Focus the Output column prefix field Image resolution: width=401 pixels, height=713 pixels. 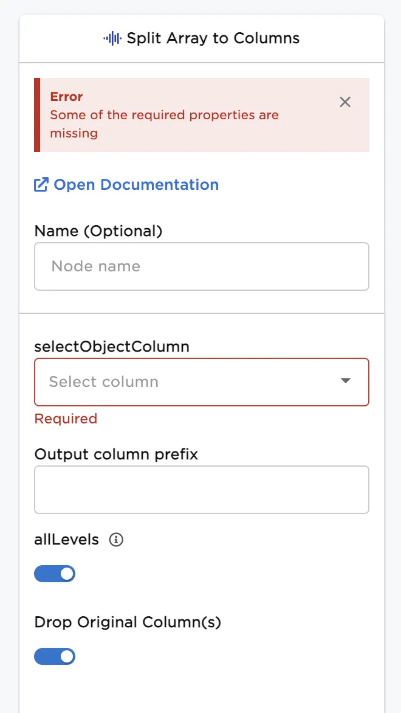(201, 490)
